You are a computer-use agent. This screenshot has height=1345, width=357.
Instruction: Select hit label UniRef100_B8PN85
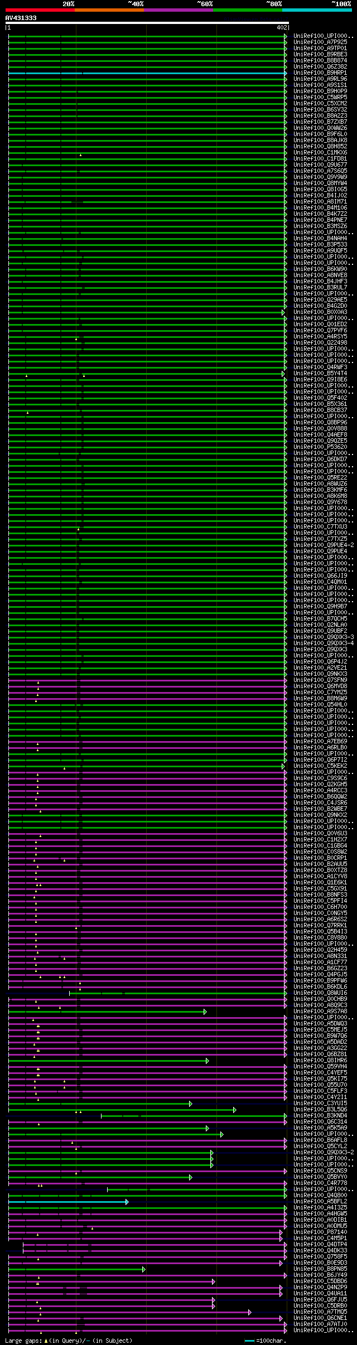(320, 1269)
